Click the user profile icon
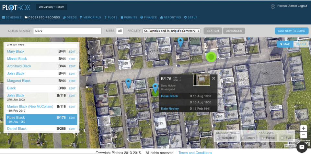311x154 pixels. click(273, 6)
